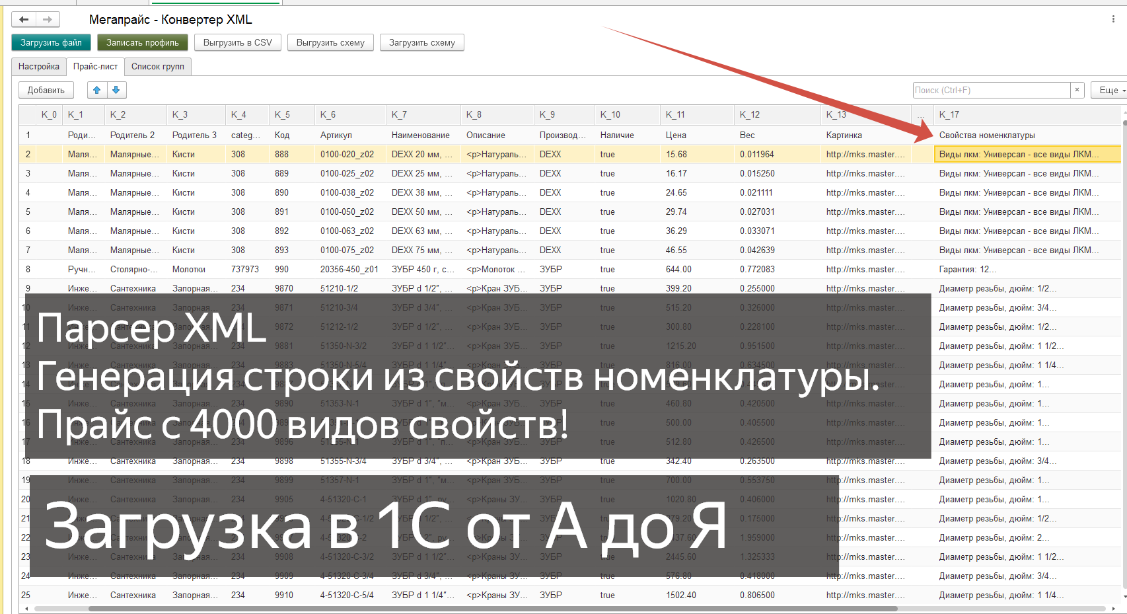Click the Загрузить схему button
This screenshot has height=614, width=1127.
coord(422,42)
